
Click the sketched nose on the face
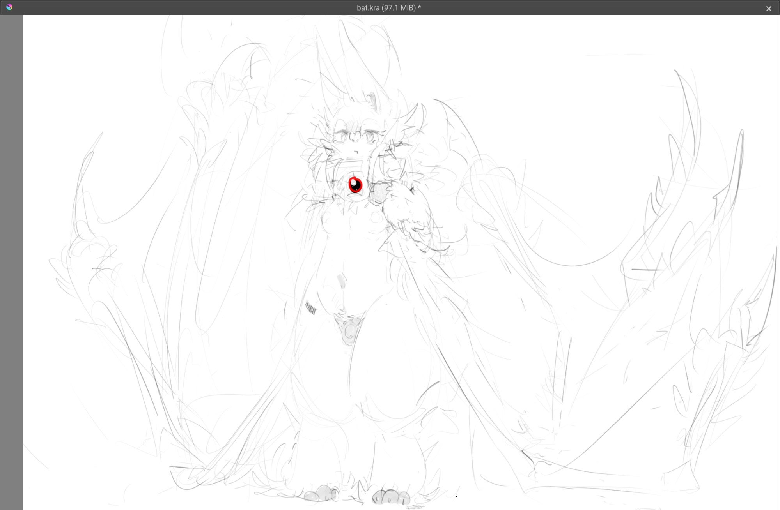click(x=355, y=152)
